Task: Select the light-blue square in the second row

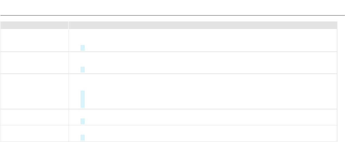Action: click(83, 70)
